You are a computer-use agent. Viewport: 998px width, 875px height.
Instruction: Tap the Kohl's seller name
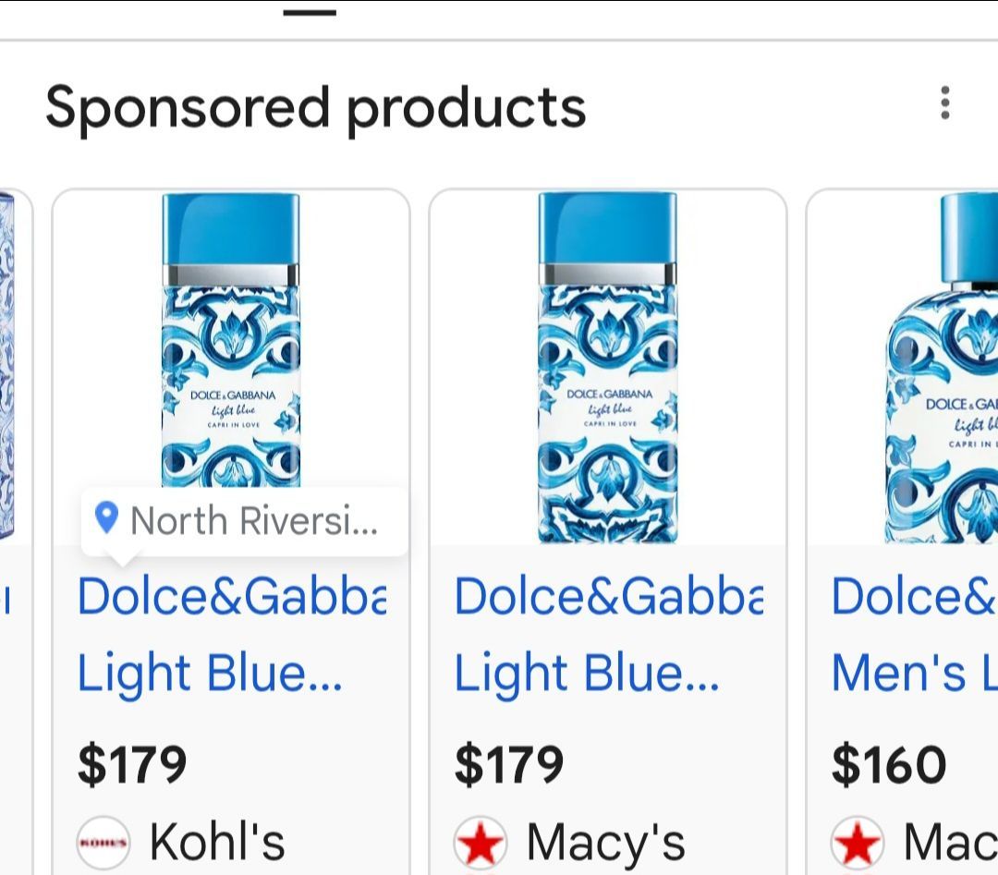217,842
